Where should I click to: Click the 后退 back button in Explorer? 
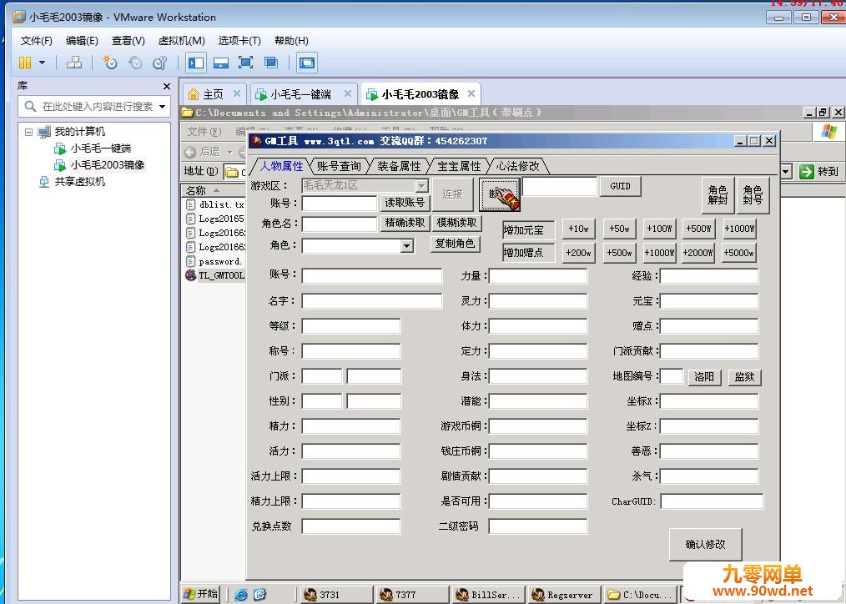click(x=203, y=152)
